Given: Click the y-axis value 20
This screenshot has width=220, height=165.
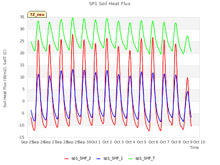Looking at the screenshot, I should (x=22, y=53).
